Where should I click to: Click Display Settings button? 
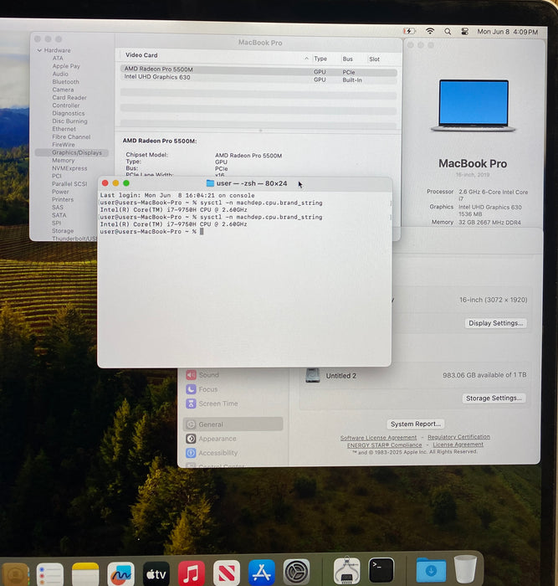click(x=495, y=323)
